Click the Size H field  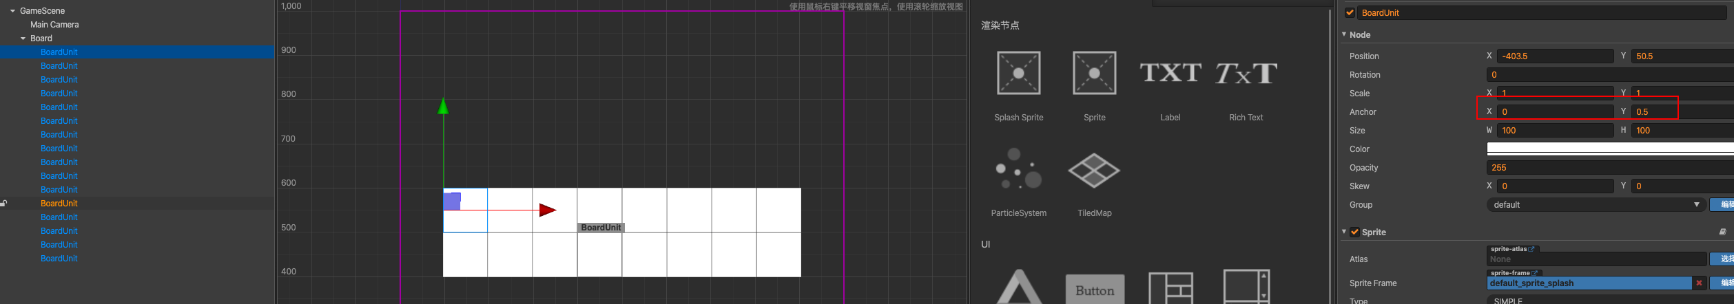click(1682, 131)
